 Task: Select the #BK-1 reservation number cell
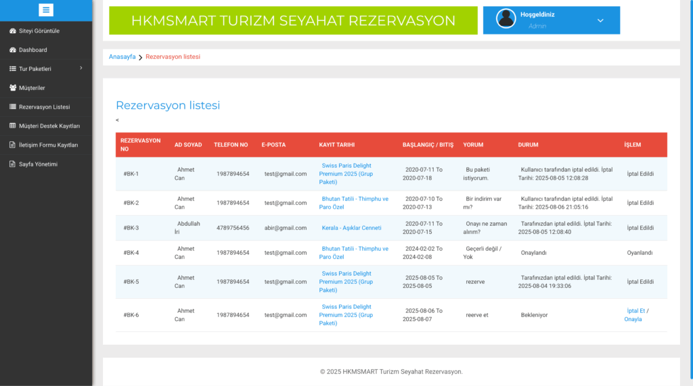pos(131,174)
